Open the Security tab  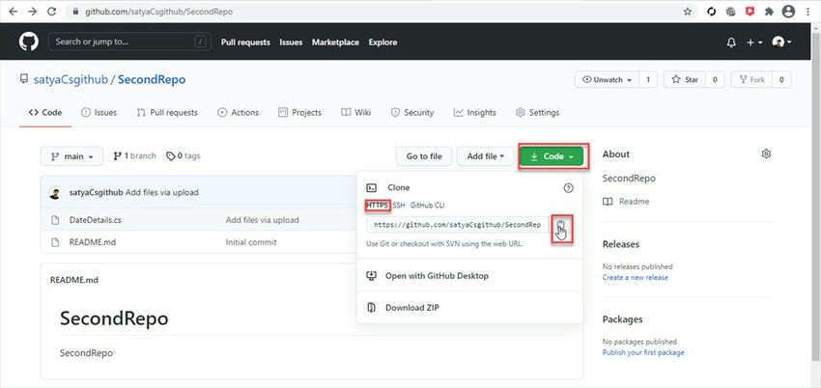pyautogui.click(x=412, y=112)
